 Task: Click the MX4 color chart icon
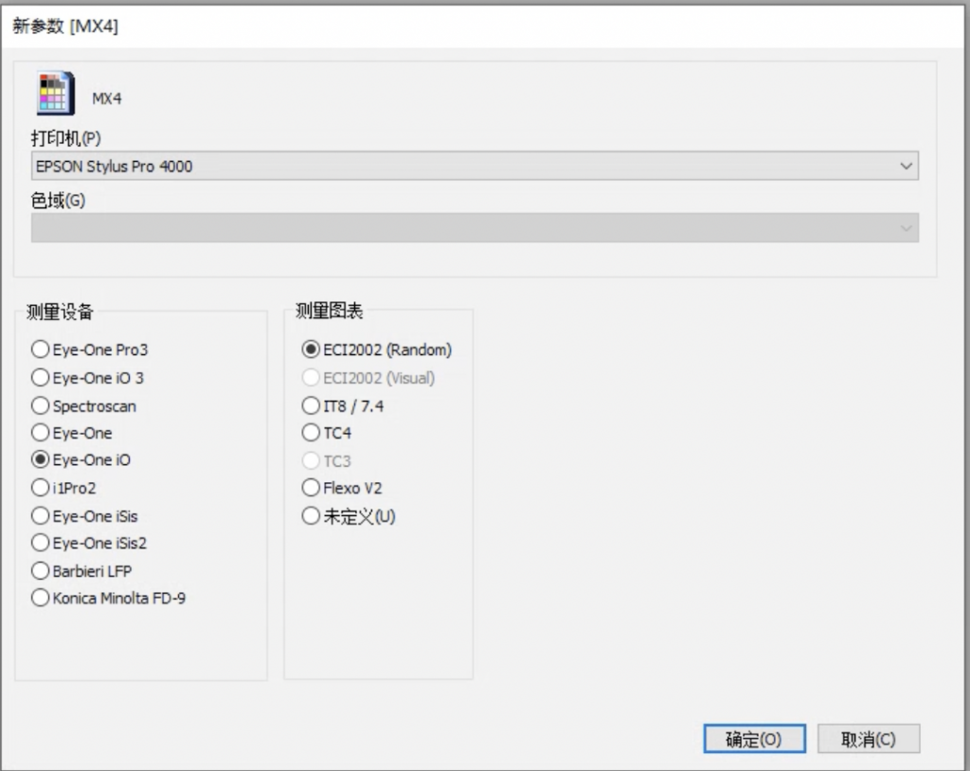(56, 94)
